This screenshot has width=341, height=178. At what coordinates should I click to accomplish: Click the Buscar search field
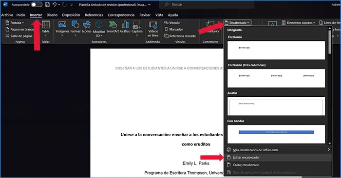(x=207, y=4)
